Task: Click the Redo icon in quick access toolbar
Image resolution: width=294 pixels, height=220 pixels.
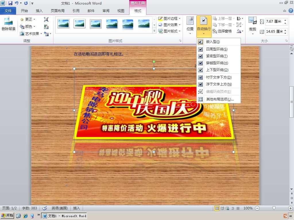Action: click(26, 3)
